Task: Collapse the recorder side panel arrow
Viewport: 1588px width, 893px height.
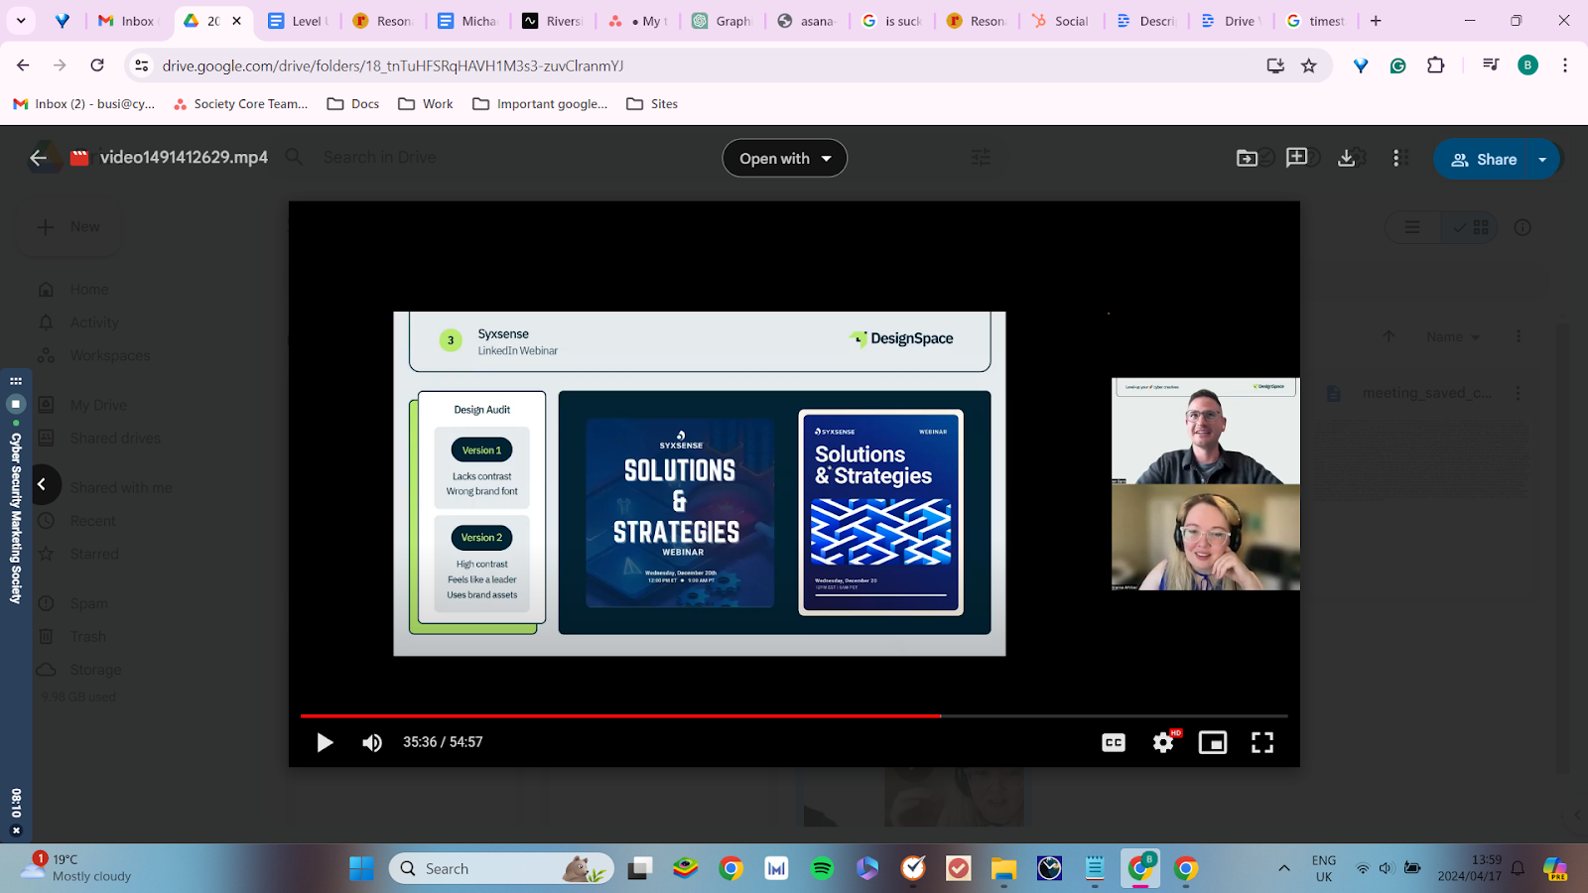Action: point(43,484)
